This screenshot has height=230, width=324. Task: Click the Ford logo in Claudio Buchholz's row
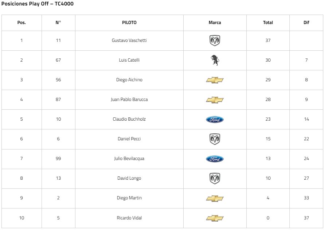pyautogui.click(x=215, y=119)
